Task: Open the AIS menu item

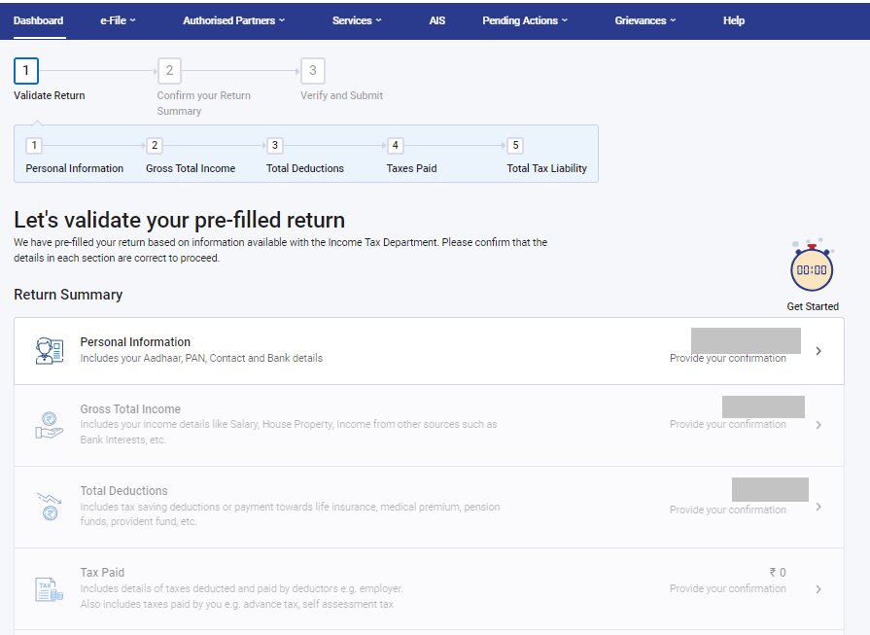Action: coord(436,19)
